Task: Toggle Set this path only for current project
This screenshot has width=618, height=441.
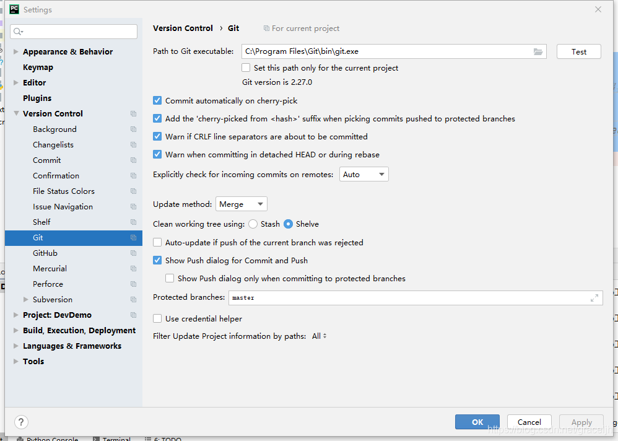Action: [x=246, y=68]
